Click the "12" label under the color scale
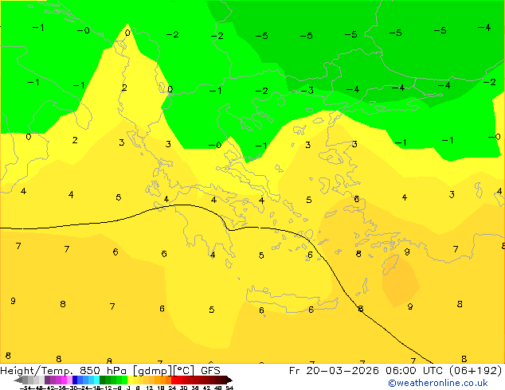The height and width of the screenshot is (390, 505). [150, 388]
